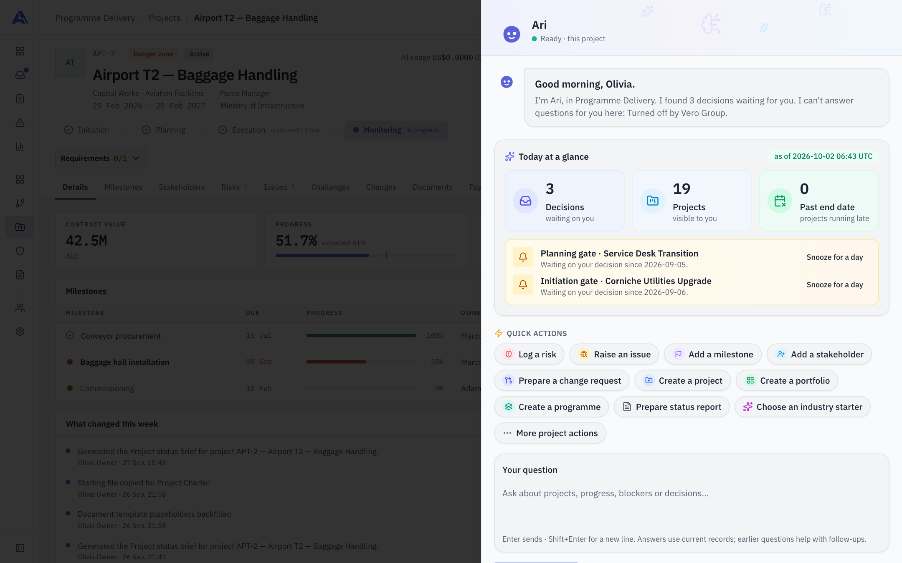The height and width of the screenshot is (563, 902).
Task: Click the 51.7% progress bar
Action: [x=366, y=255]
